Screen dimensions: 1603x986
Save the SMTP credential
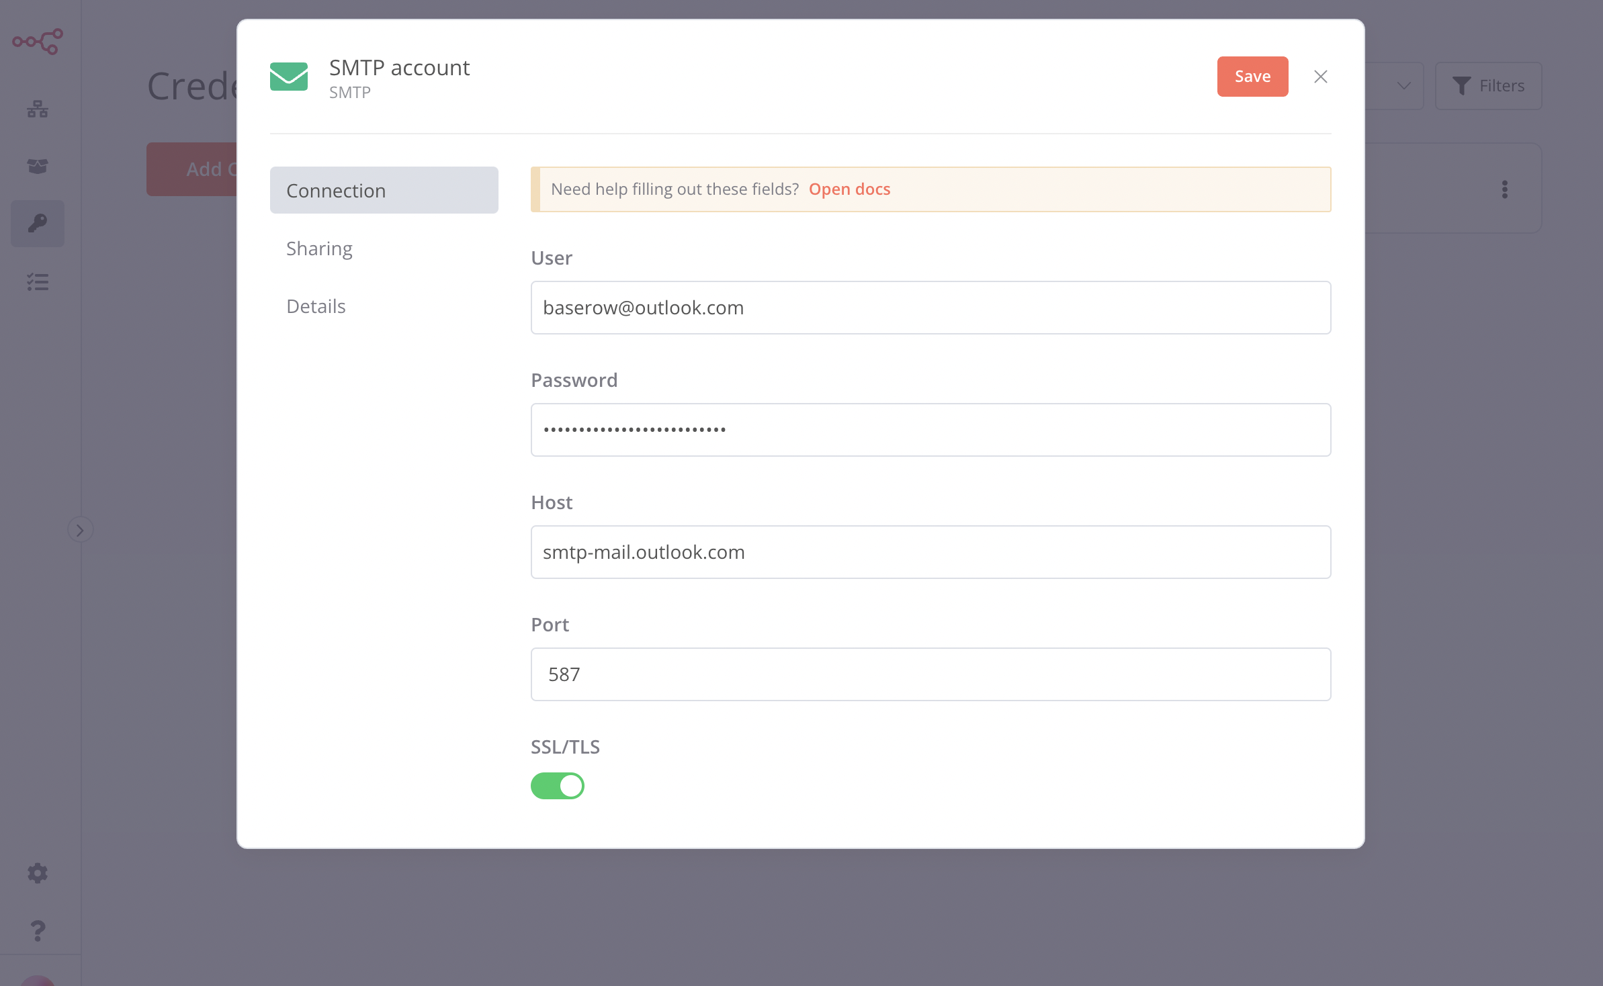tap(1252, 77)
